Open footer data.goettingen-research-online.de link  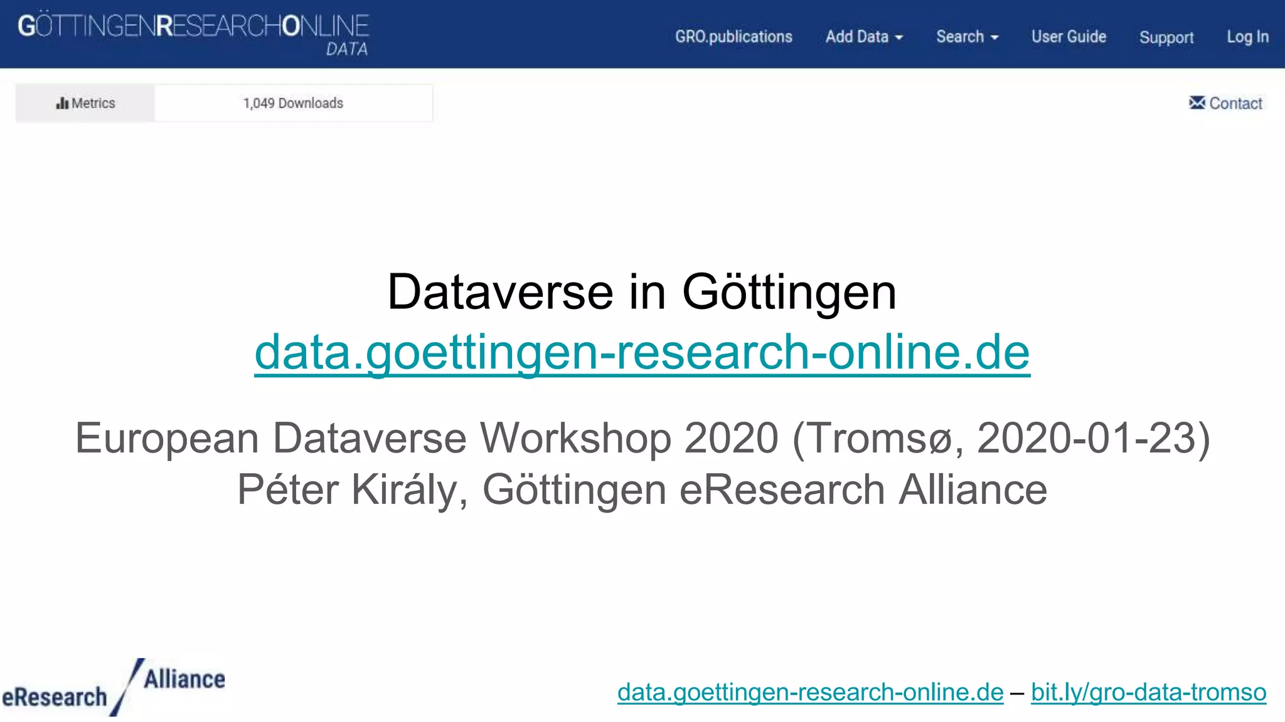click(810, 692)
